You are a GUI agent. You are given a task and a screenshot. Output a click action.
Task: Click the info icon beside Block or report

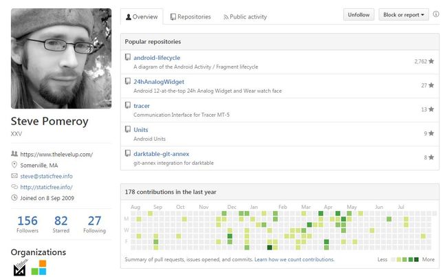436,14
